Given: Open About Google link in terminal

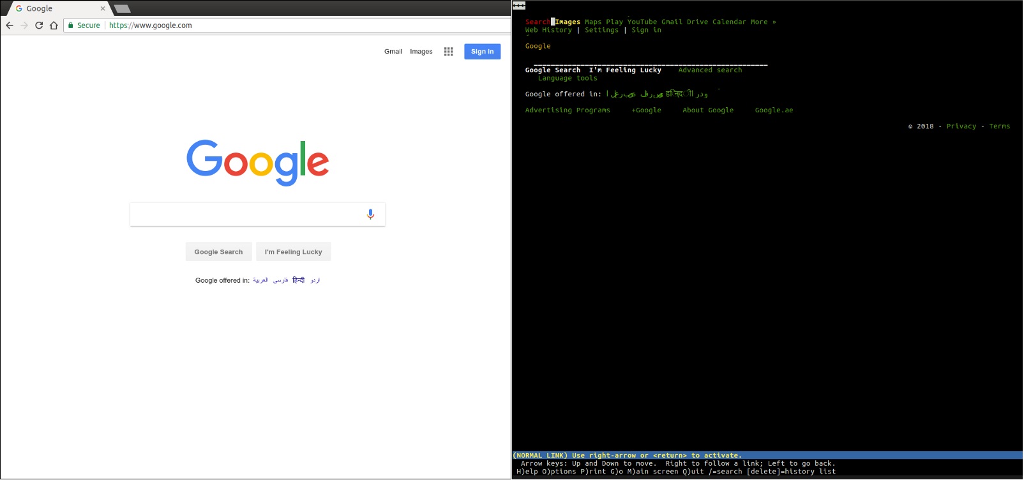Looking at the screenshot, I should click(x=708, y=110).
